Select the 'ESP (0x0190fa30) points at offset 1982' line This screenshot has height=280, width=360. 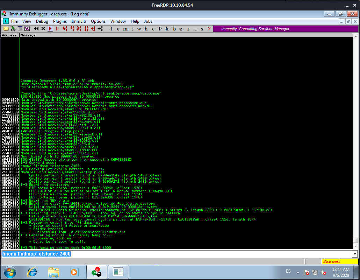tap(101, 191)
